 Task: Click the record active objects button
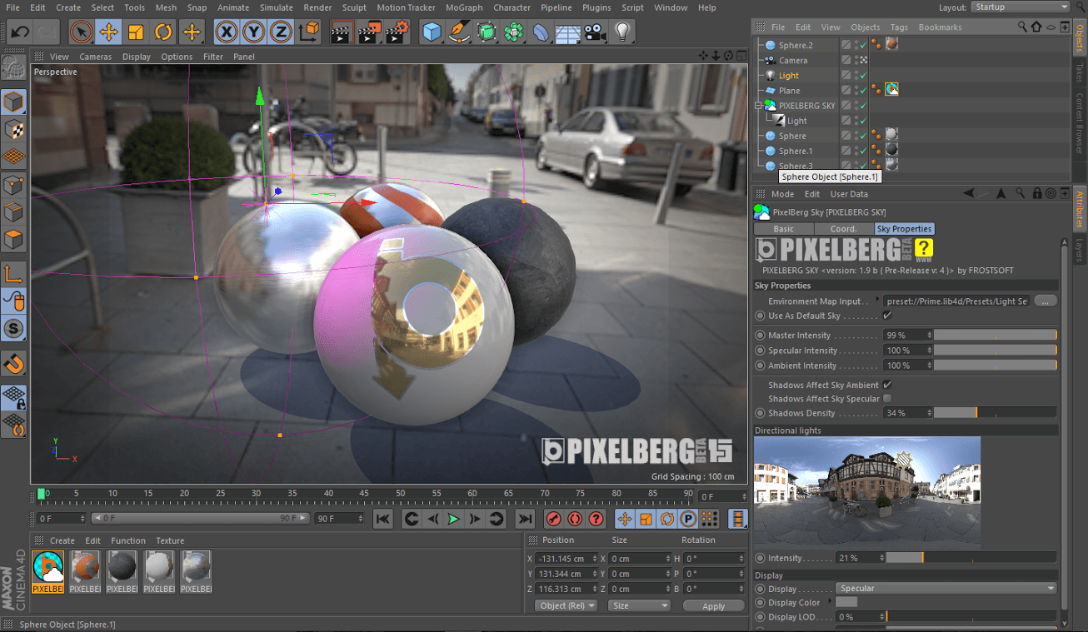(554, 519)
